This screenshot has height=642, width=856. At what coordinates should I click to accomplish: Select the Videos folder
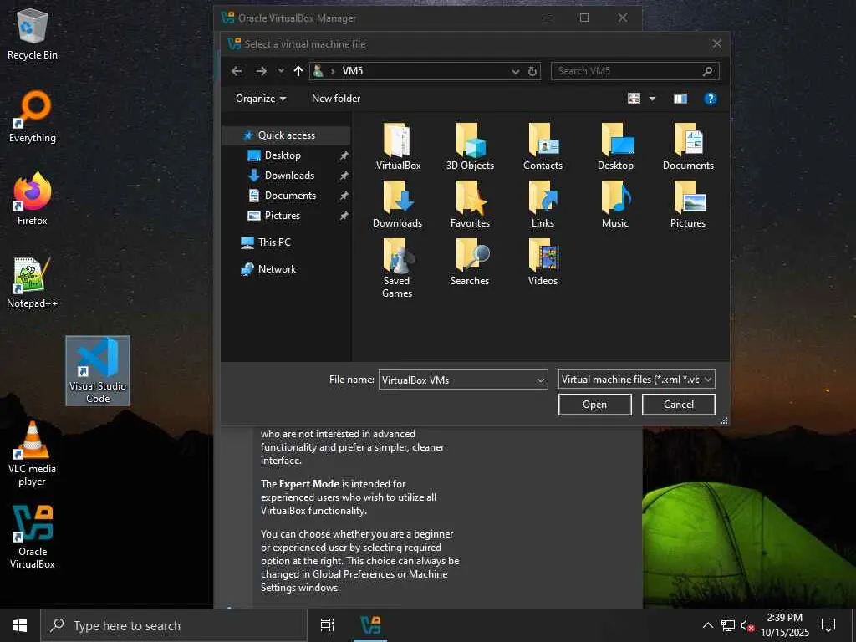pos(543,262)
